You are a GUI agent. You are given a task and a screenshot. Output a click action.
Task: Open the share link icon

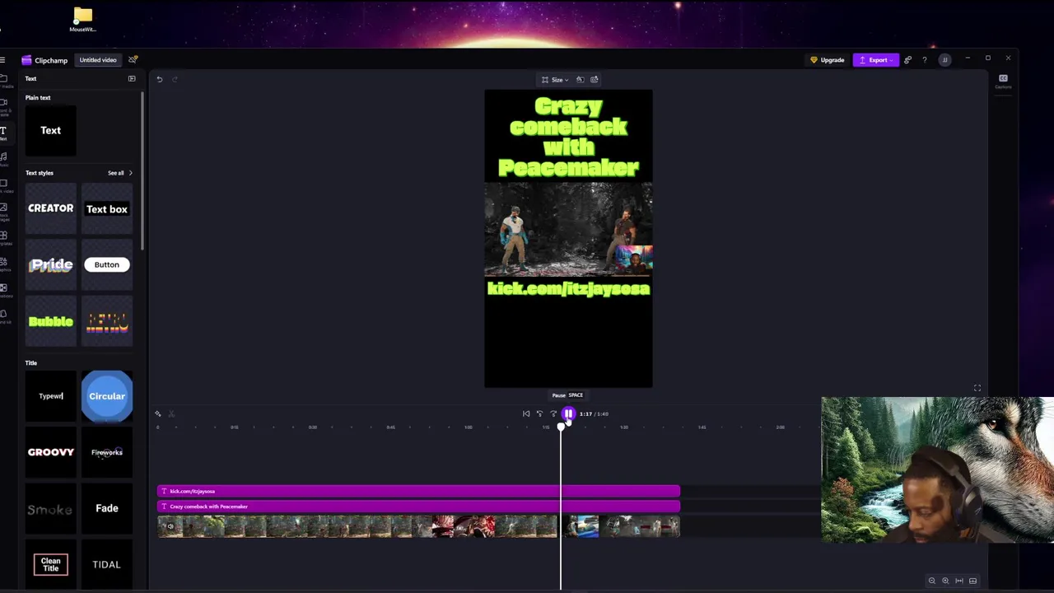(x=907, y=60)
